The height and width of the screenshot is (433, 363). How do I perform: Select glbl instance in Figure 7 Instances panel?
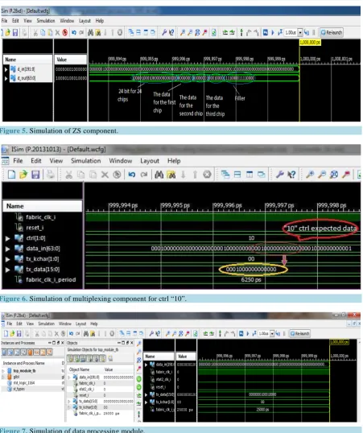pos(17,377)
